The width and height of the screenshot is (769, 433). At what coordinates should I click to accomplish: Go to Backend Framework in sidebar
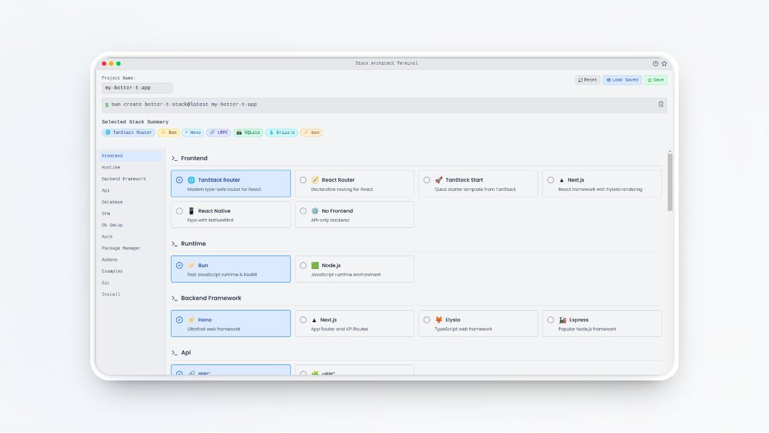click(x=131, y=179)
